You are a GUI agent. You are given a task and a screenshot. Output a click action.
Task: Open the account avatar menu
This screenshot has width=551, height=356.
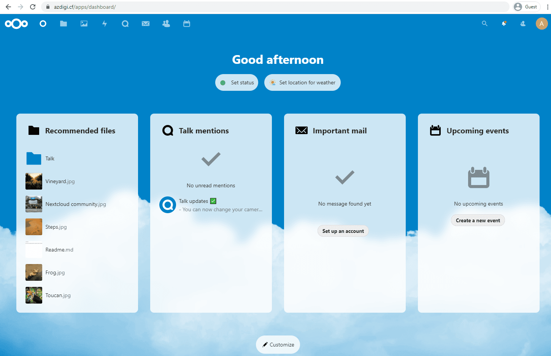tap(541, 24)
